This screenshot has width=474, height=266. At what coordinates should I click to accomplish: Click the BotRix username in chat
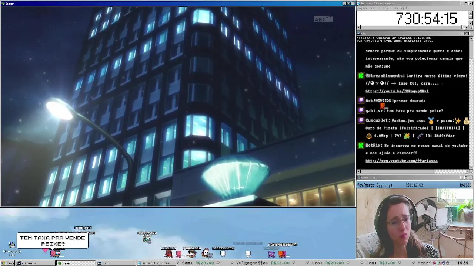tap(374, 146)
